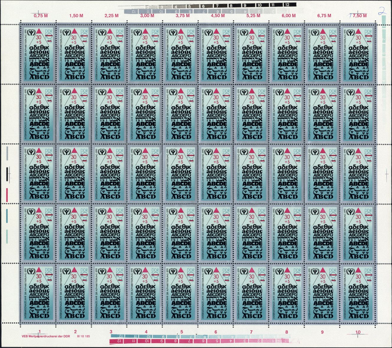Select the "5,25 M" margin label
The image size is (392, 348).
click(x=253, y=16)
